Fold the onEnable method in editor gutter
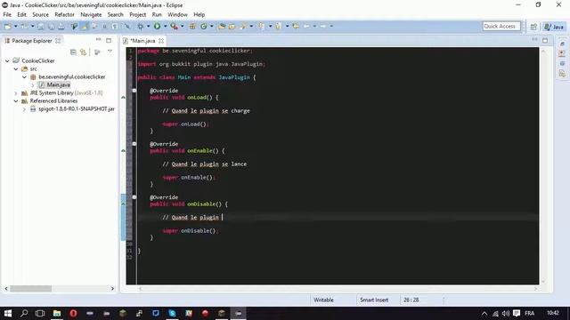This screenshot has width=570, height=320. (134, 144)
